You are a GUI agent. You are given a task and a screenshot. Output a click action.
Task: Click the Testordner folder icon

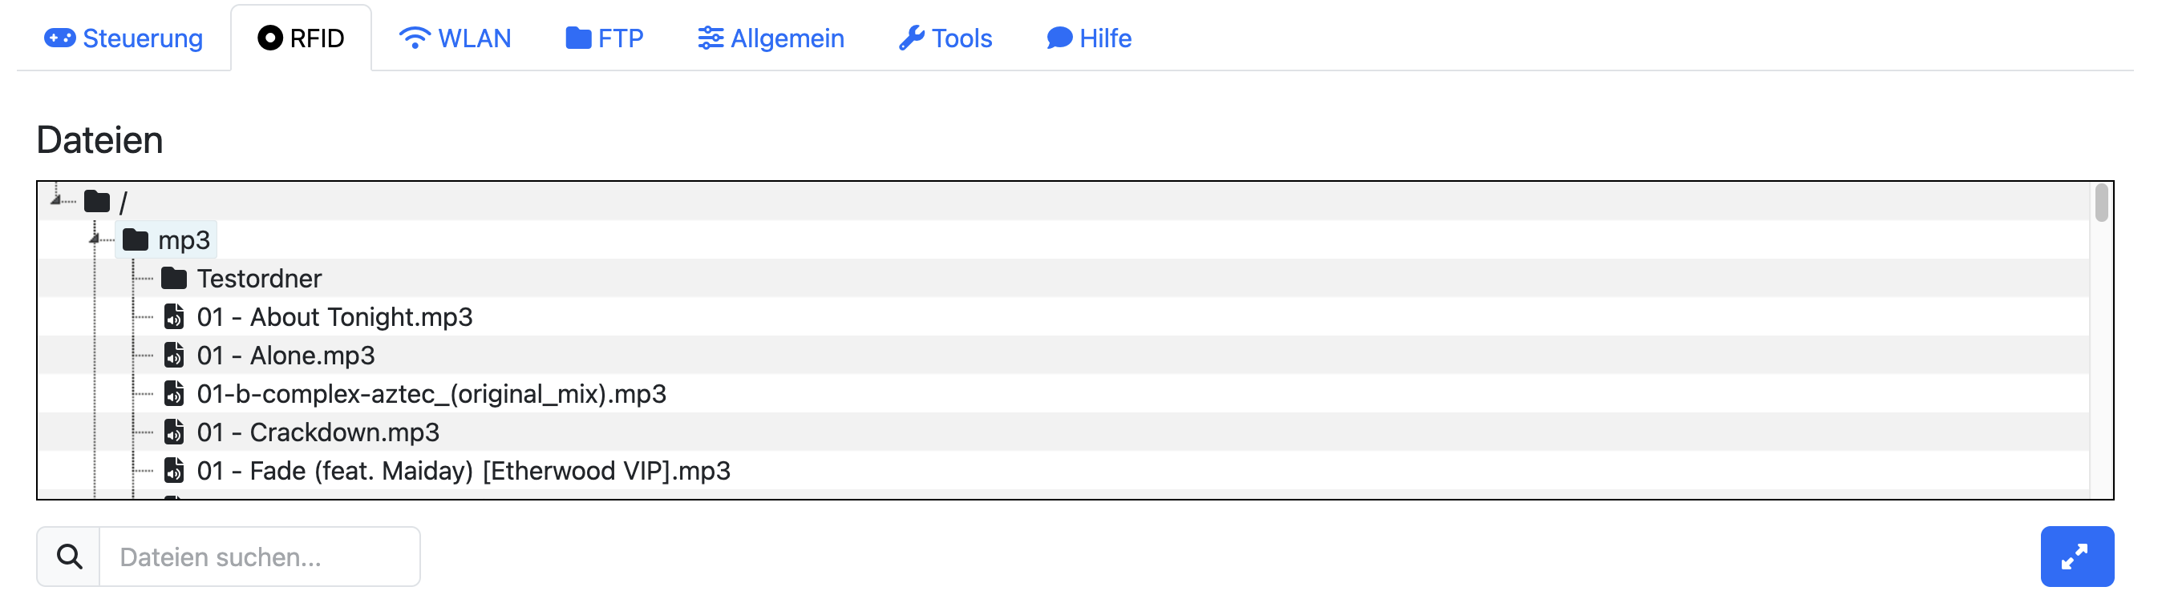[x=174, y=278]
